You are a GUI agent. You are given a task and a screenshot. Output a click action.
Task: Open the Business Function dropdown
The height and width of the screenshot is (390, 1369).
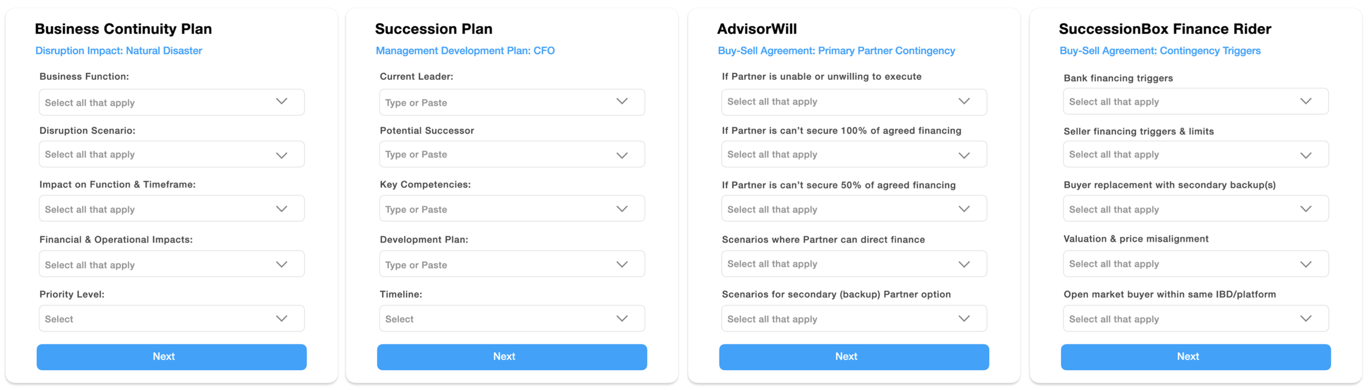click(x=171, y=102)
